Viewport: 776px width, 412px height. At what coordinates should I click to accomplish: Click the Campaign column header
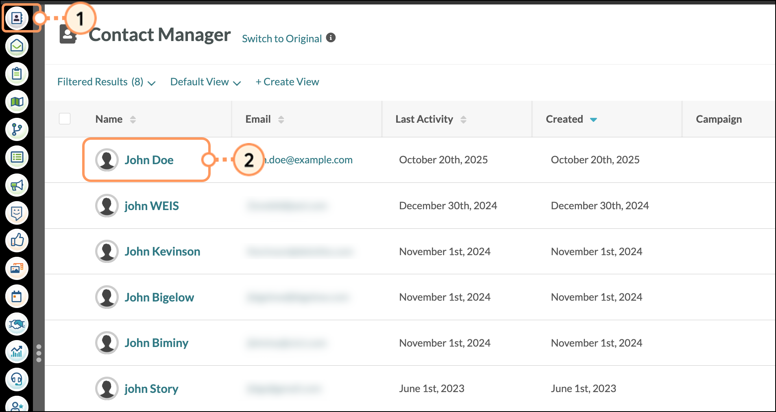(719, 119)
